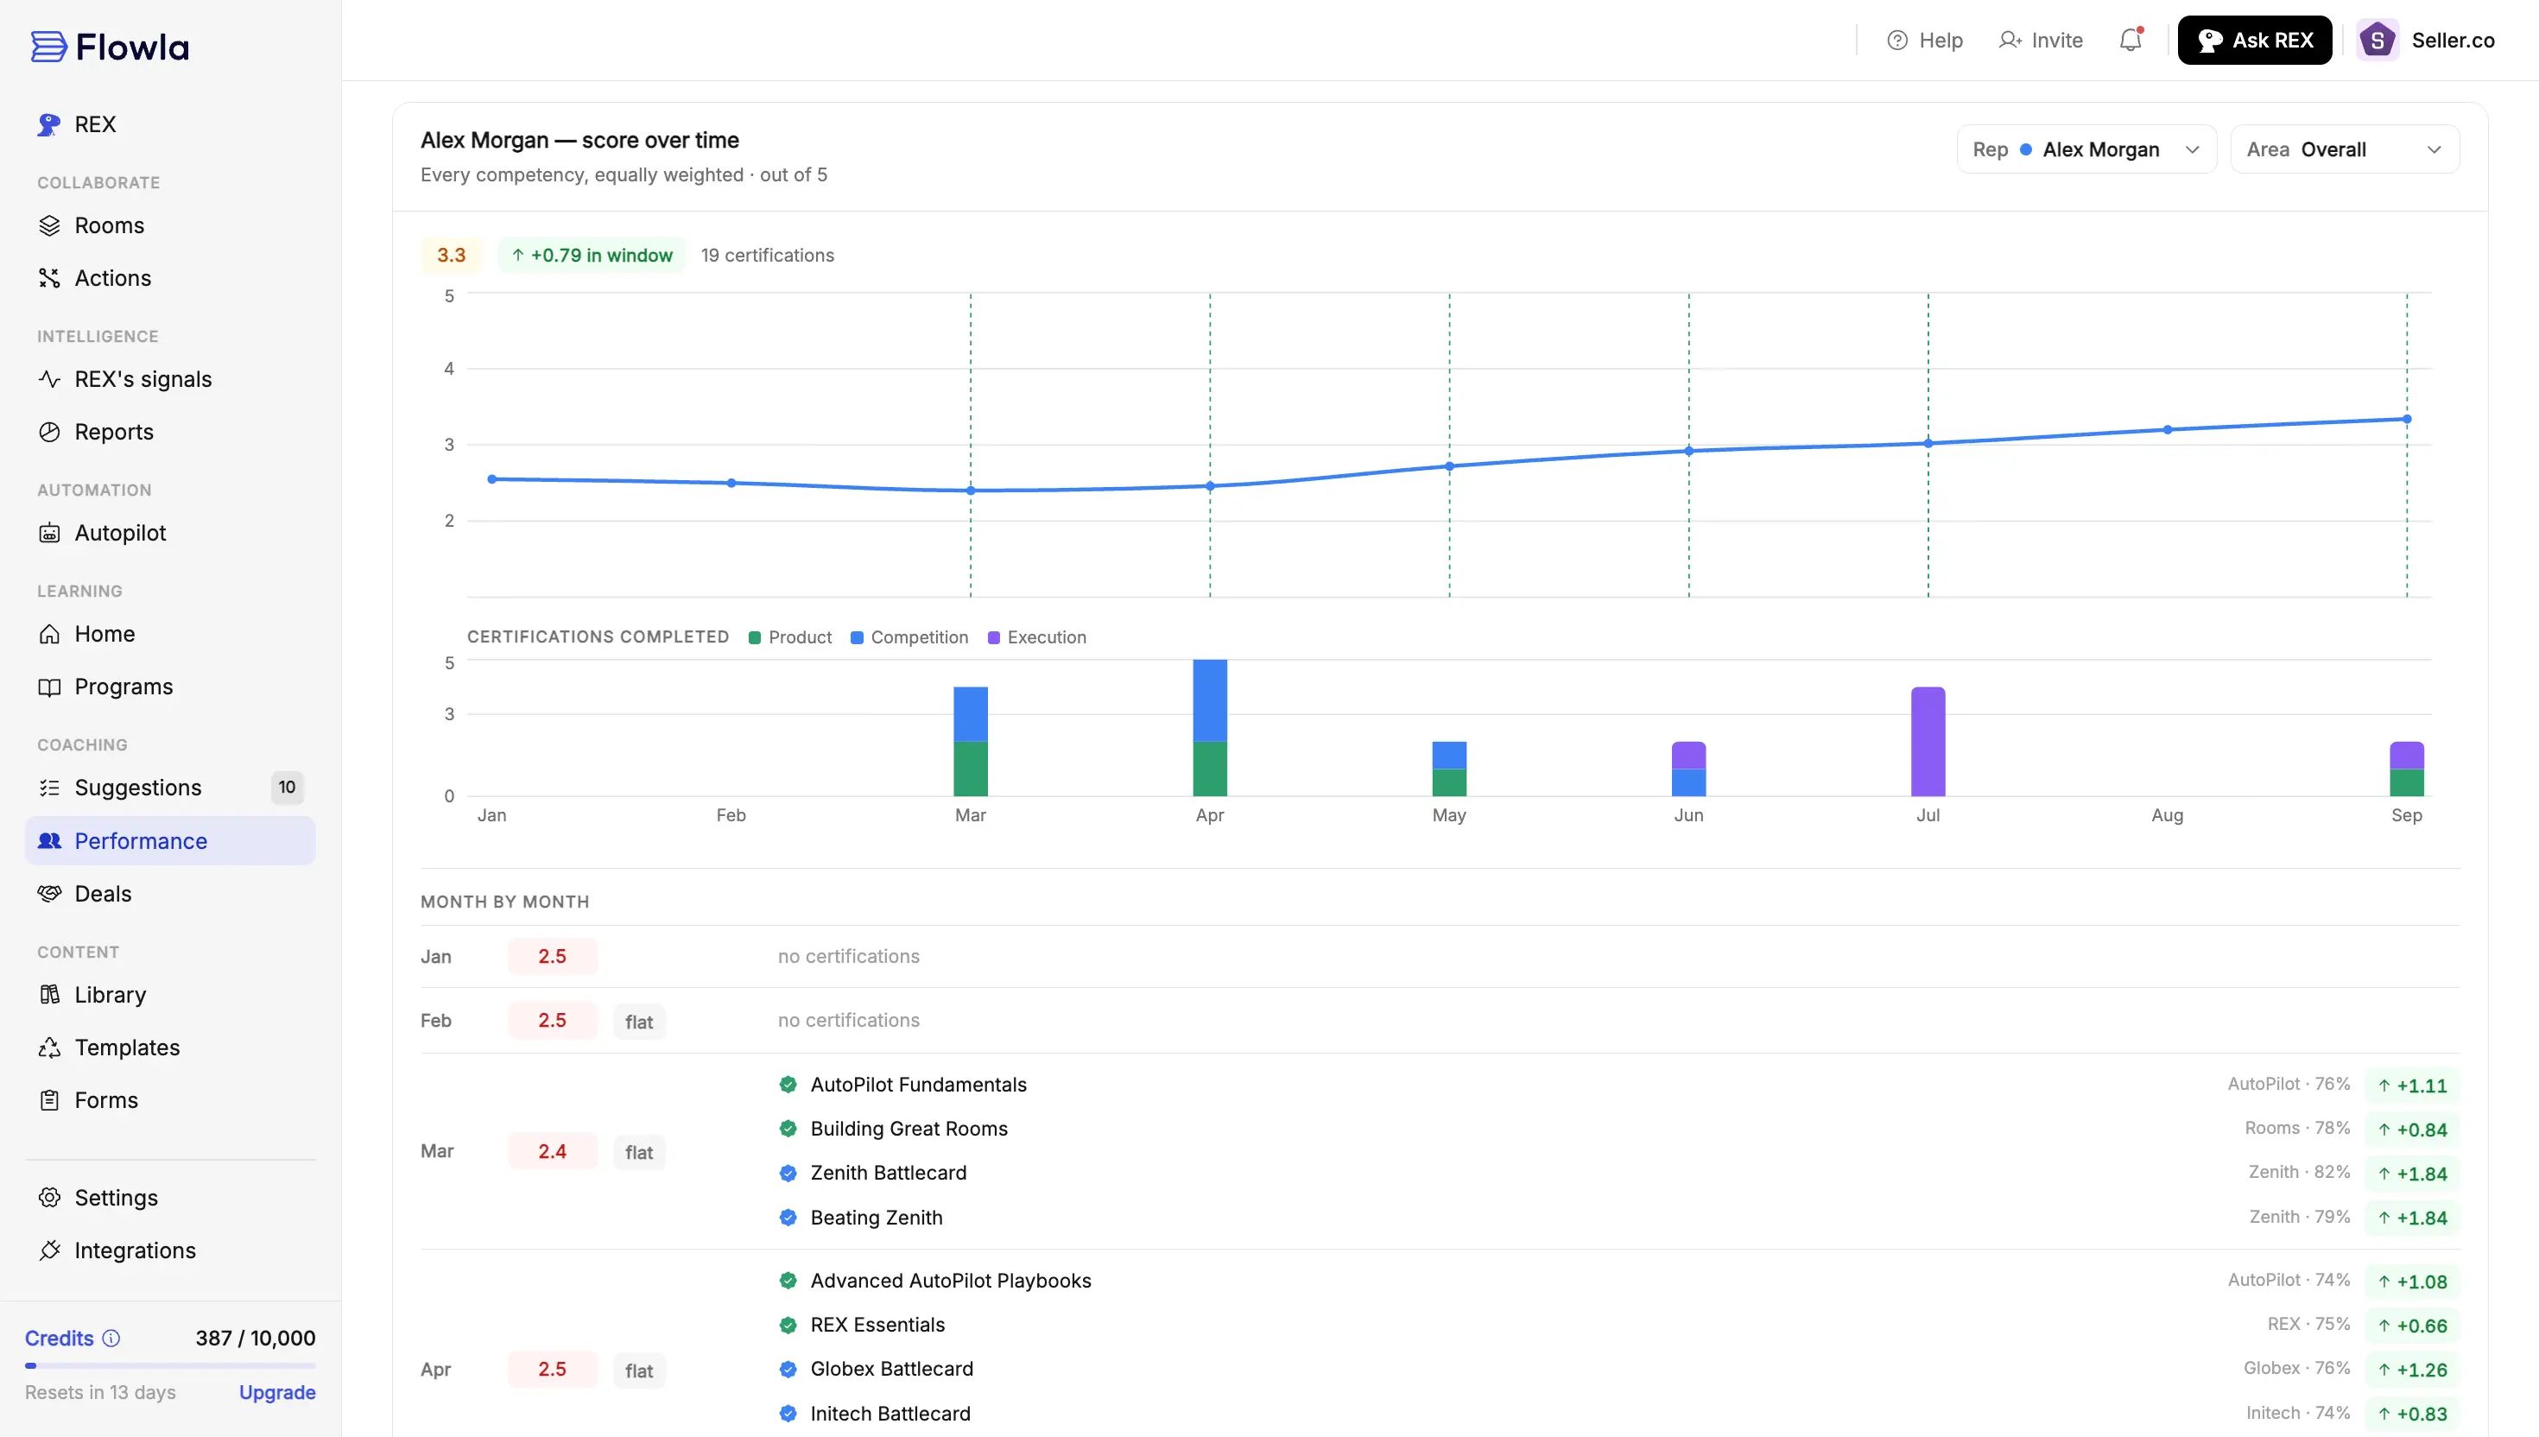Click the Building Great Rooms check icon
The width and height of the screenshot is (2539, 1437).
click(788, 1129)
